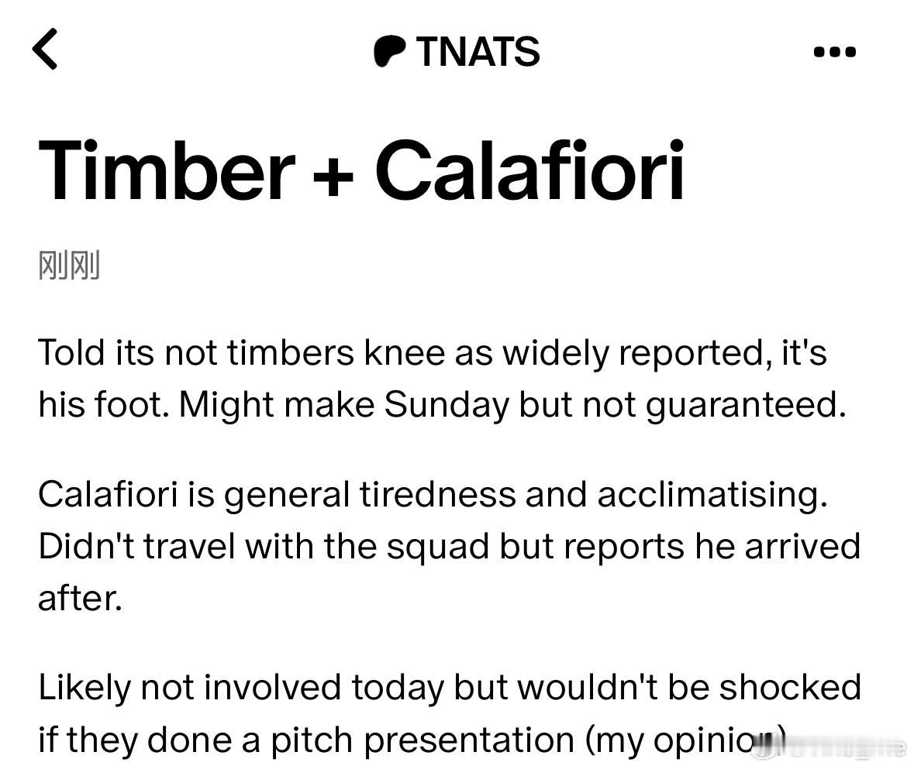Tap the word 'acclimatising.' in second paragraph
The height and width of the screenshot is (769, 914).
click(x=712, y=496)
